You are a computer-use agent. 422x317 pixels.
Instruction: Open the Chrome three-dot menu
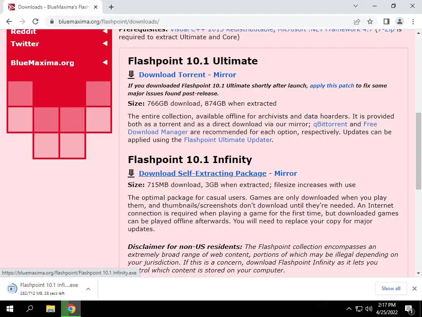pyautogui.click(x=413, y=21)
